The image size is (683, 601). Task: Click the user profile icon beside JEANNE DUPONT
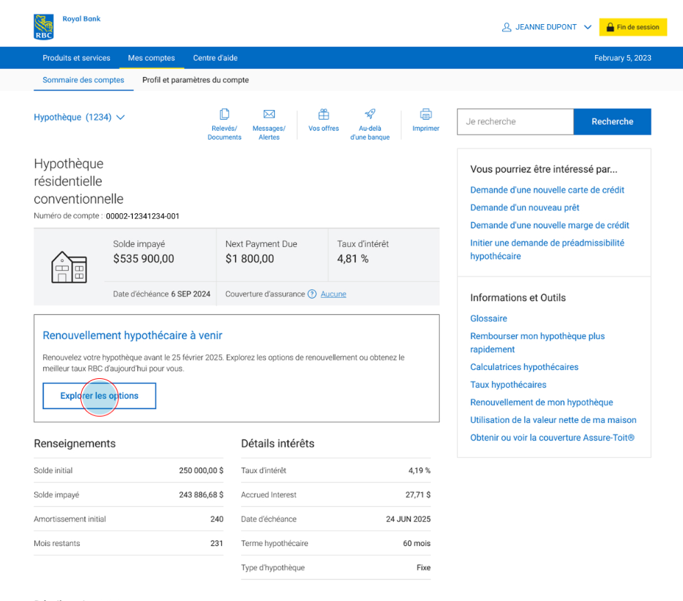coord(506,27)
